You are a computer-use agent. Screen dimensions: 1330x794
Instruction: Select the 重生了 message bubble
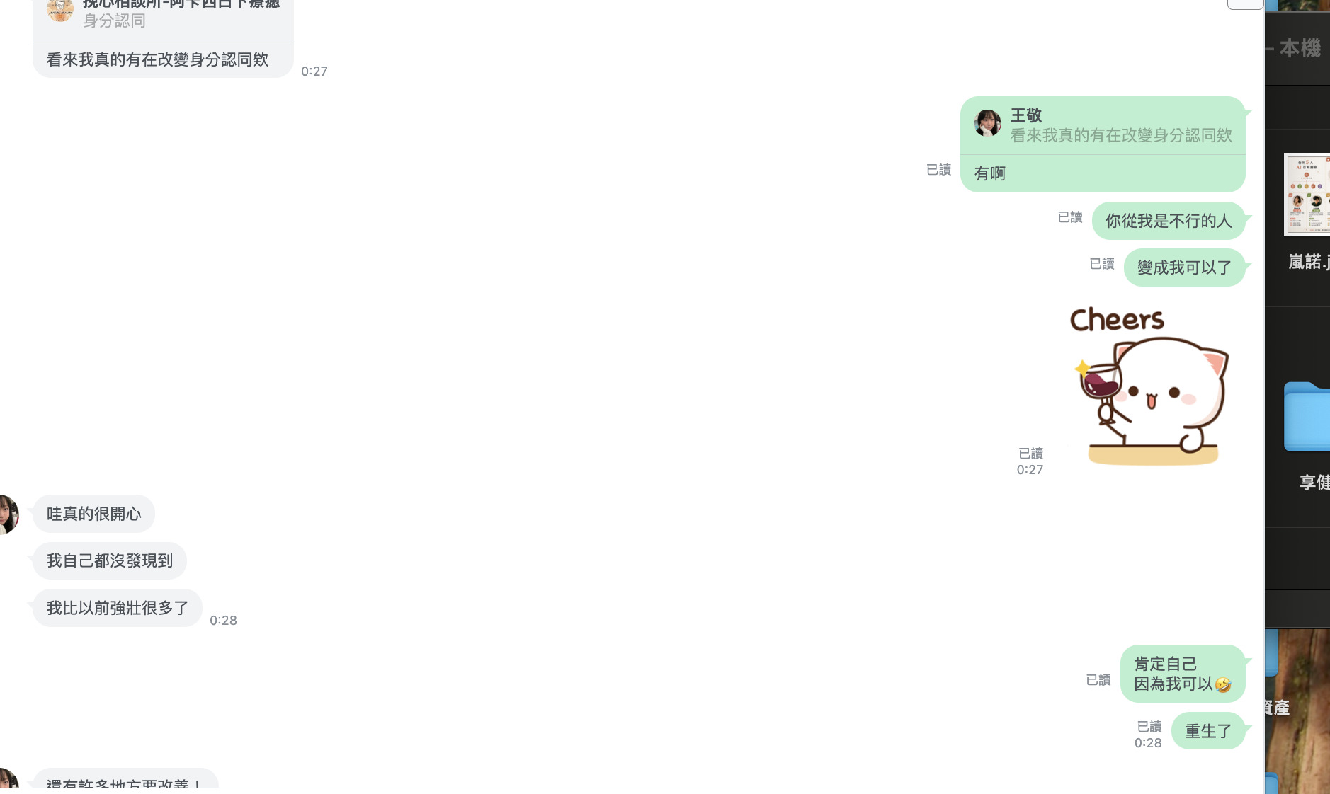click(1208, 731)
